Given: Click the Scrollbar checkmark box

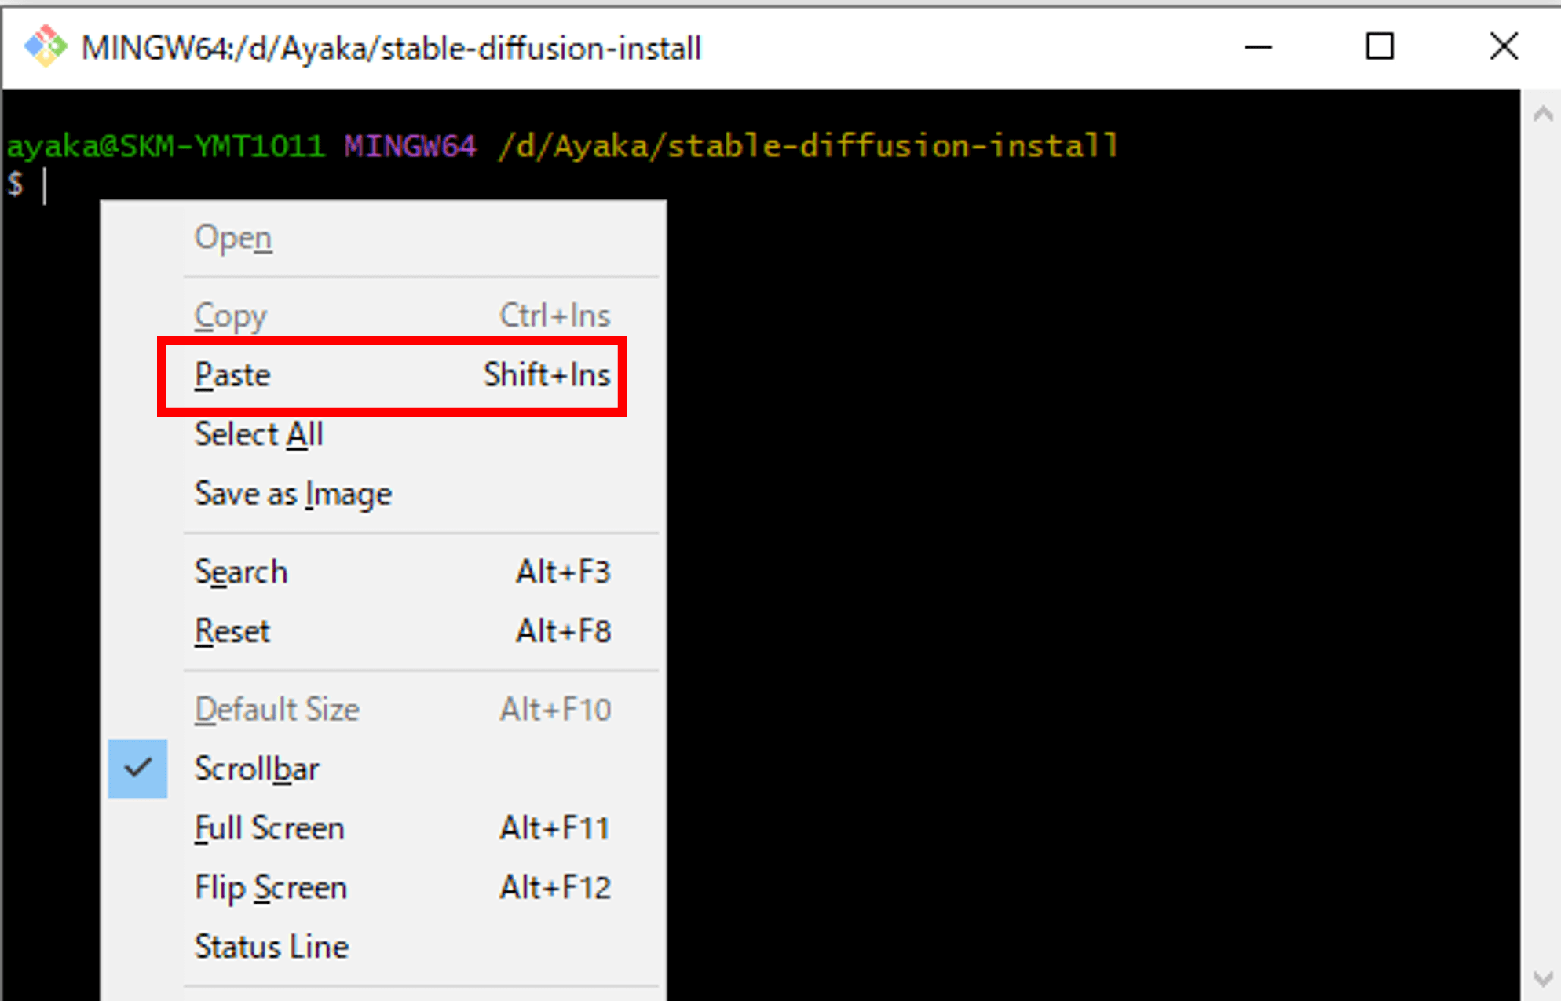Looking at the screenshot, I should (x=138, y=769).
